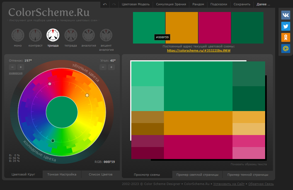Share via VK social icon

tap(285, 15)
